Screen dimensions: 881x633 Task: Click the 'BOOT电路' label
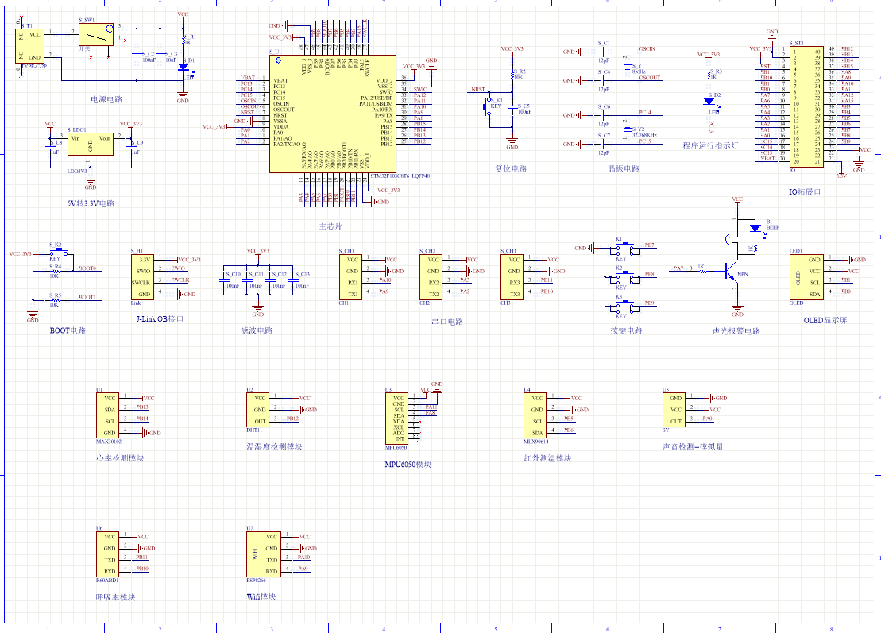[68, 330]
